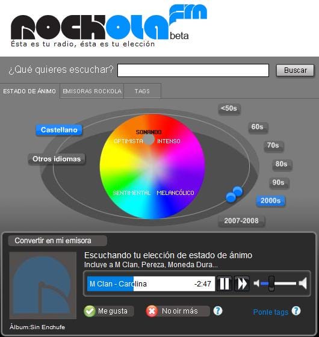Click the Me gusta button label

tap(113, 311)
